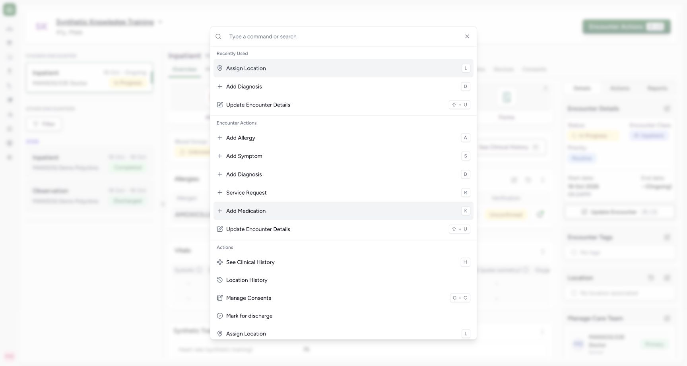687x366 pixels.
Task: Click the 'Encounter Actions' heading in the palette
Action: [237, 123]
